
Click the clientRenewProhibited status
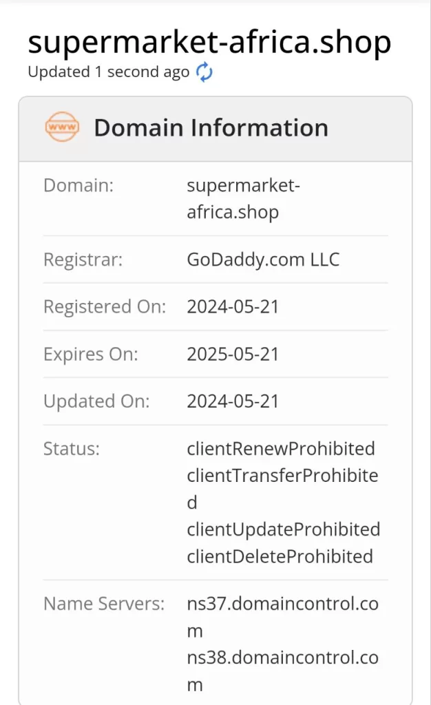281,449
